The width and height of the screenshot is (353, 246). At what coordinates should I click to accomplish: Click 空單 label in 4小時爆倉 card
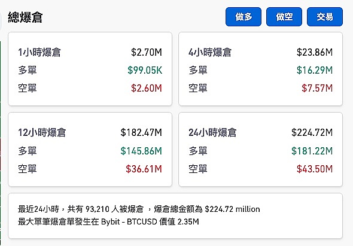[x=198, y=88]
